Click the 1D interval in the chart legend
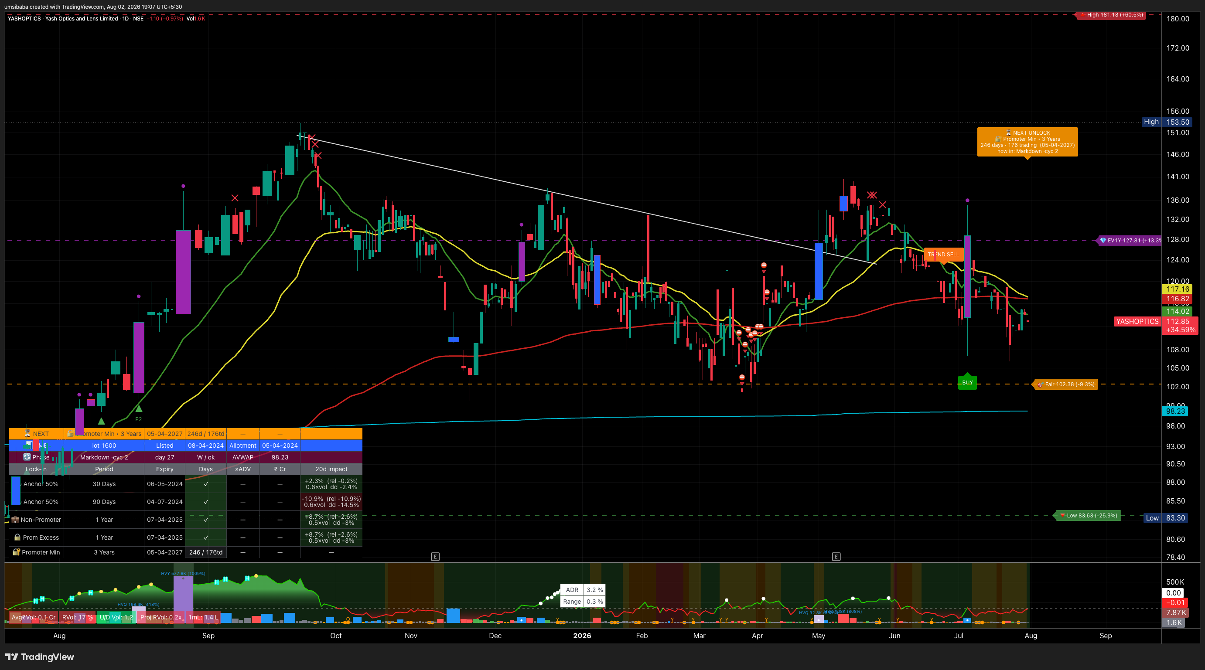 coord(125,19)
